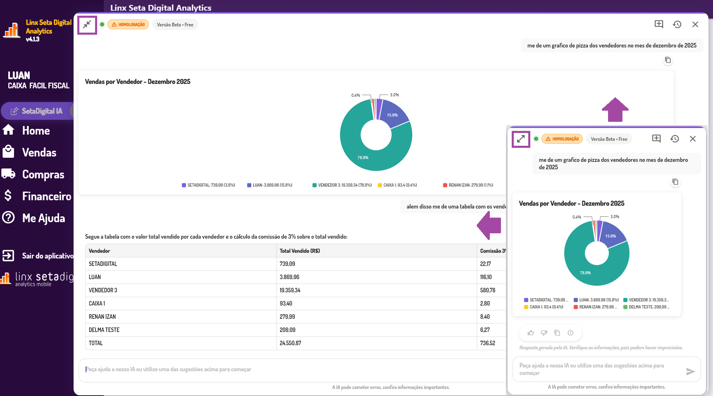
Task: Click the pizza chart prompt bubble in large panel
Action: 612,45
